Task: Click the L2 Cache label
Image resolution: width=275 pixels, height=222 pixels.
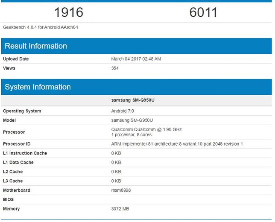Action: pyautogui.click(x=13, y=172)
